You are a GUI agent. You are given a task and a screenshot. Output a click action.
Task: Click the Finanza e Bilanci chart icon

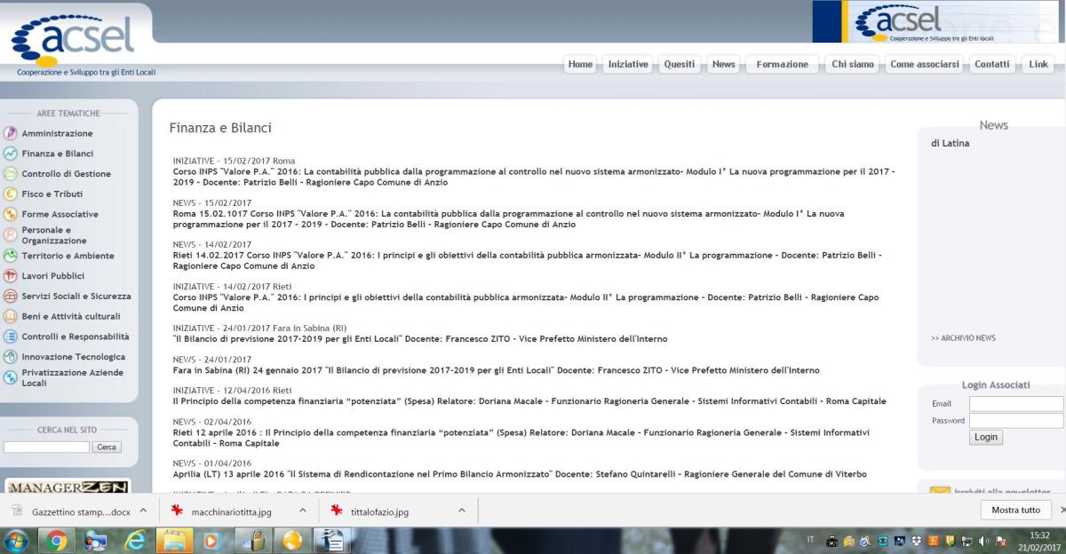pyautogui.click(x=11, y=154)
